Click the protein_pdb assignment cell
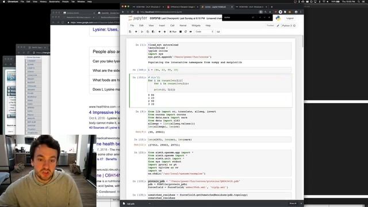This screenshot has width=368, height=207. click(x=220, y=184)
